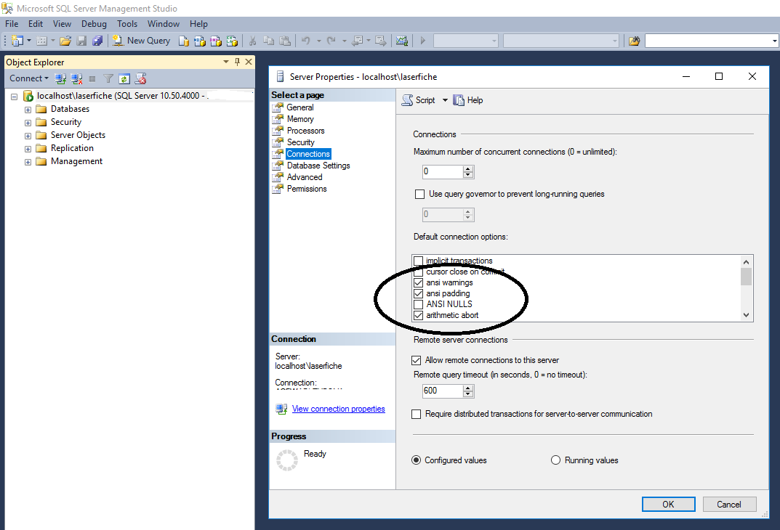Enable the ANSI NULLS checkbox

tap(418, 304)
